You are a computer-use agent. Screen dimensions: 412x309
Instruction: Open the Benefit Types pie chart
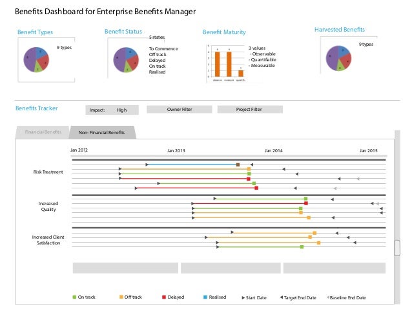36,59
